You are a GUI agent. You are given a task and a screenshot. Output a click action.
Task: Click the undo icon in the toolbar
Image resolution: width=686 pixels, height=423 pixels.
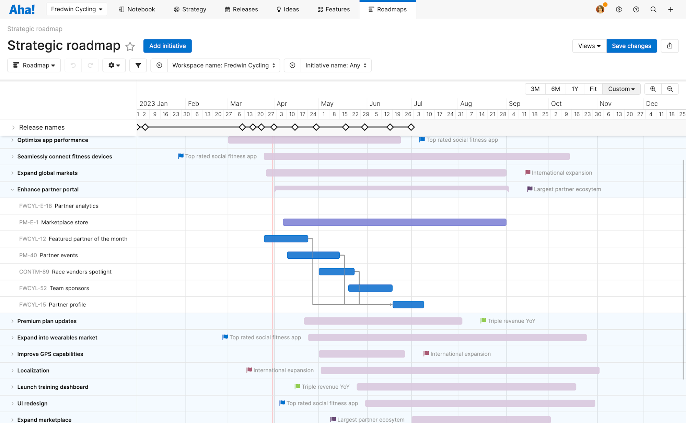tap(73, 65)
